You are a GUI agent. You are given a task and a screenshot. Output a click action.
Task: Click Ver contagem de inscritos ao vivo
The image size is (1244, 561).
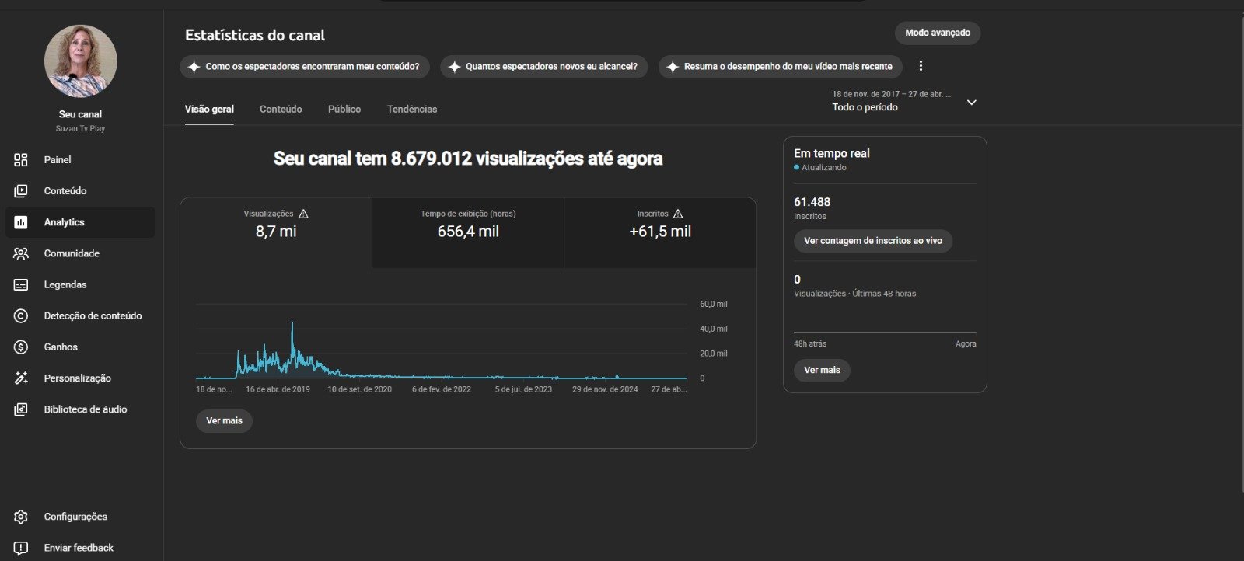(x=872, y=241)
